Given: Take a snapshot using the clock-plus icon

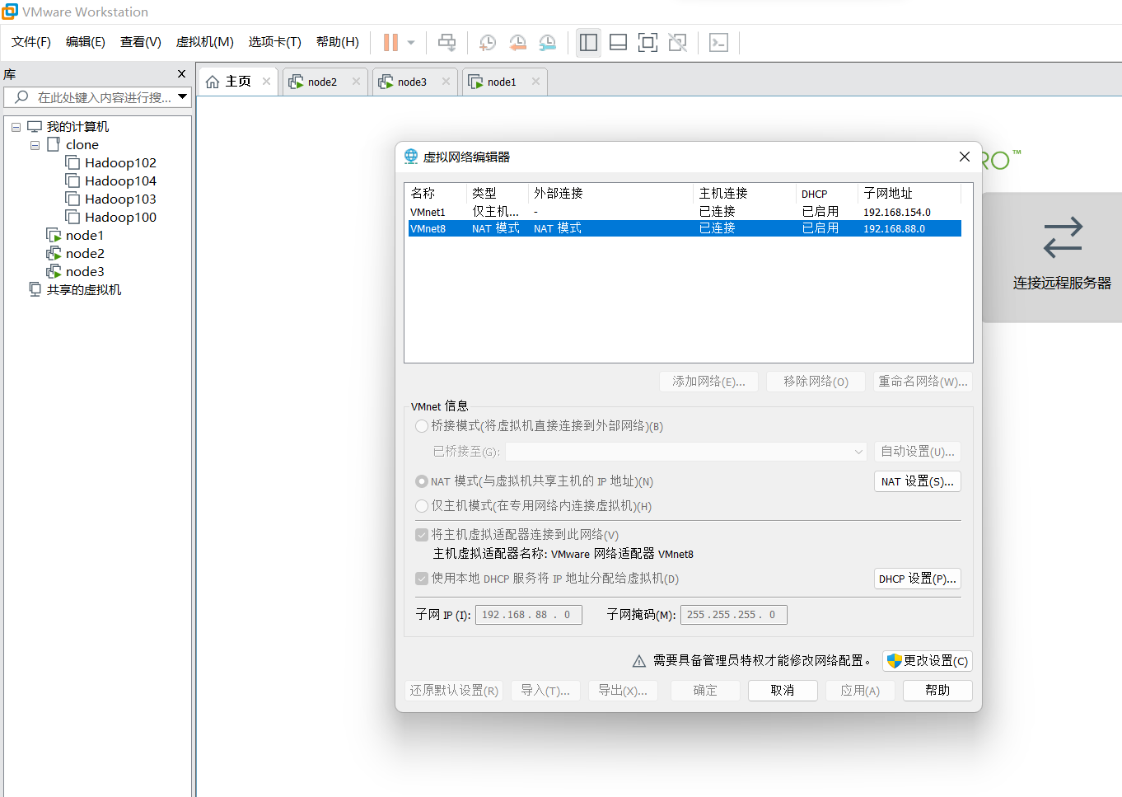Looking at the screenshot, I should 488,42.
